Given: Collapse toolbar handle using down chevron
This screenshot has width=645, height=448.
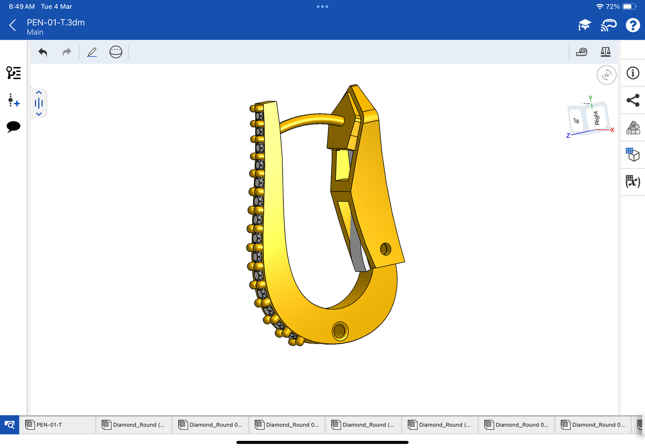Looking at the screenshot, I should pyautogui.click(x=39, y=114).
